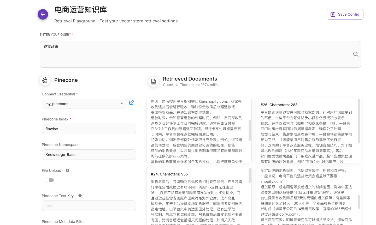Click the Pinecone Namespace field Knowledge_Base

(89, 155)
